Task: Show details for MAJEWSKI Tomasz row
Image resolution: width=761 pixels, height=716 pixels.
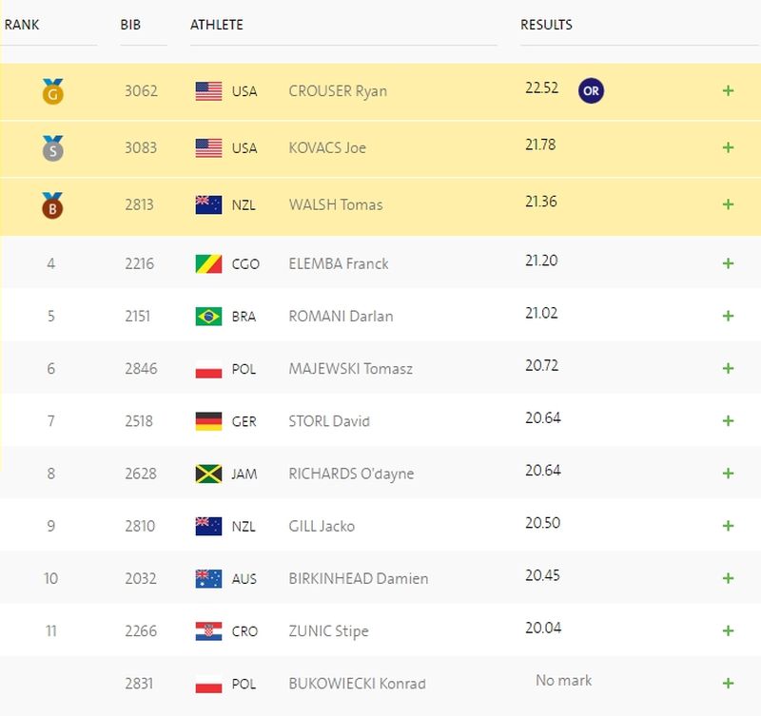Action: click(x=728, y=369)
